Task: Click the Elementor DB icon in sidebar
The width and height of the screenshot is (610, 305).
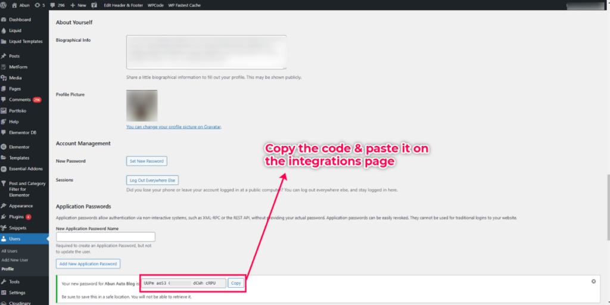Action: [4, 133]
